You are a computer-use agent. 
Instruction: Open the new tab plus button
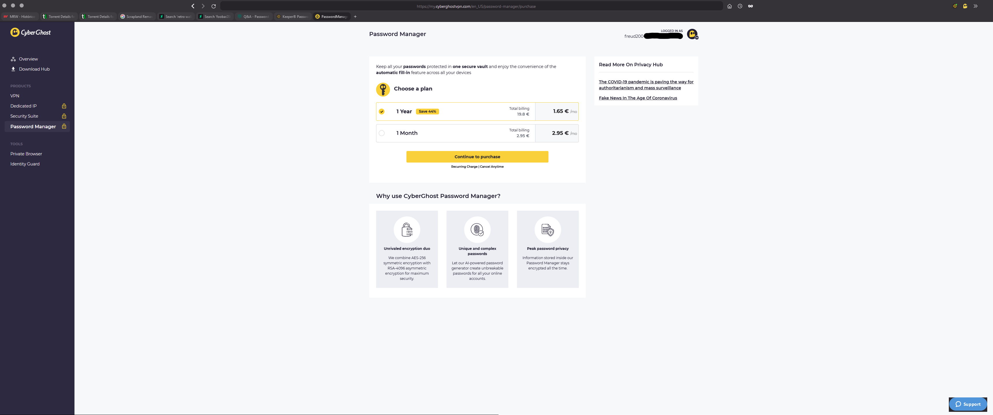point(355,16)
